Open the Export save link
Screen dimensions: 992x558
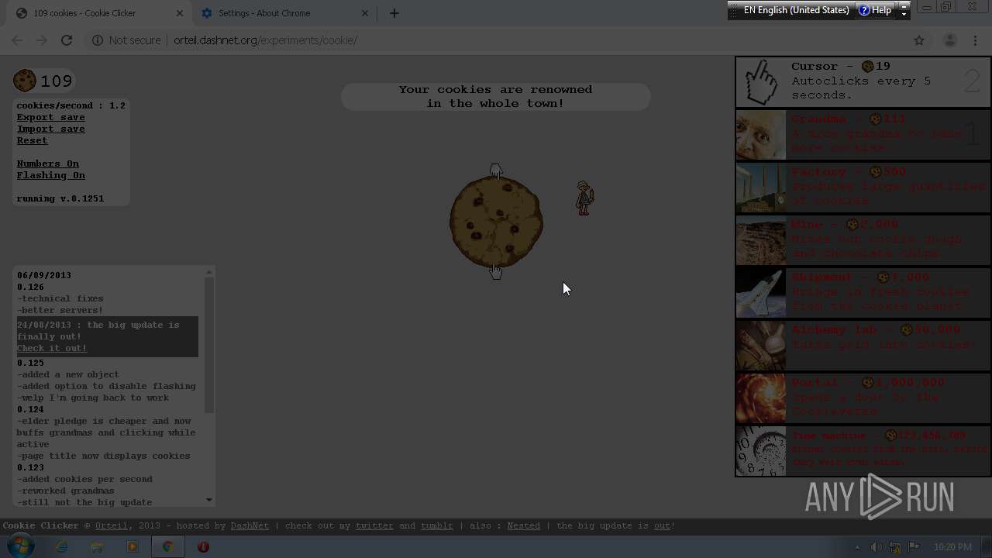(x=51, y=117)
